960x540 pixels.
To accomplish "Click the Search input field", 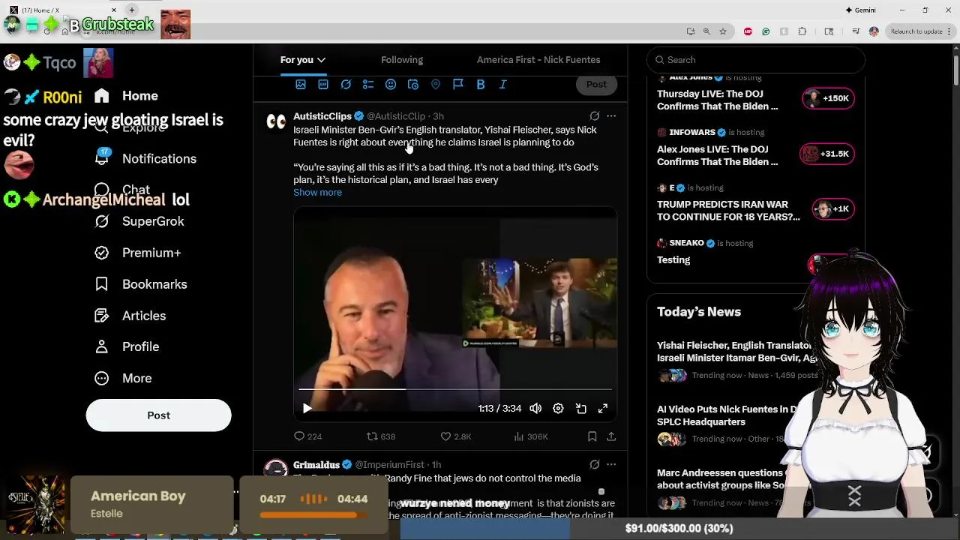I will click(x=755, y=60).
